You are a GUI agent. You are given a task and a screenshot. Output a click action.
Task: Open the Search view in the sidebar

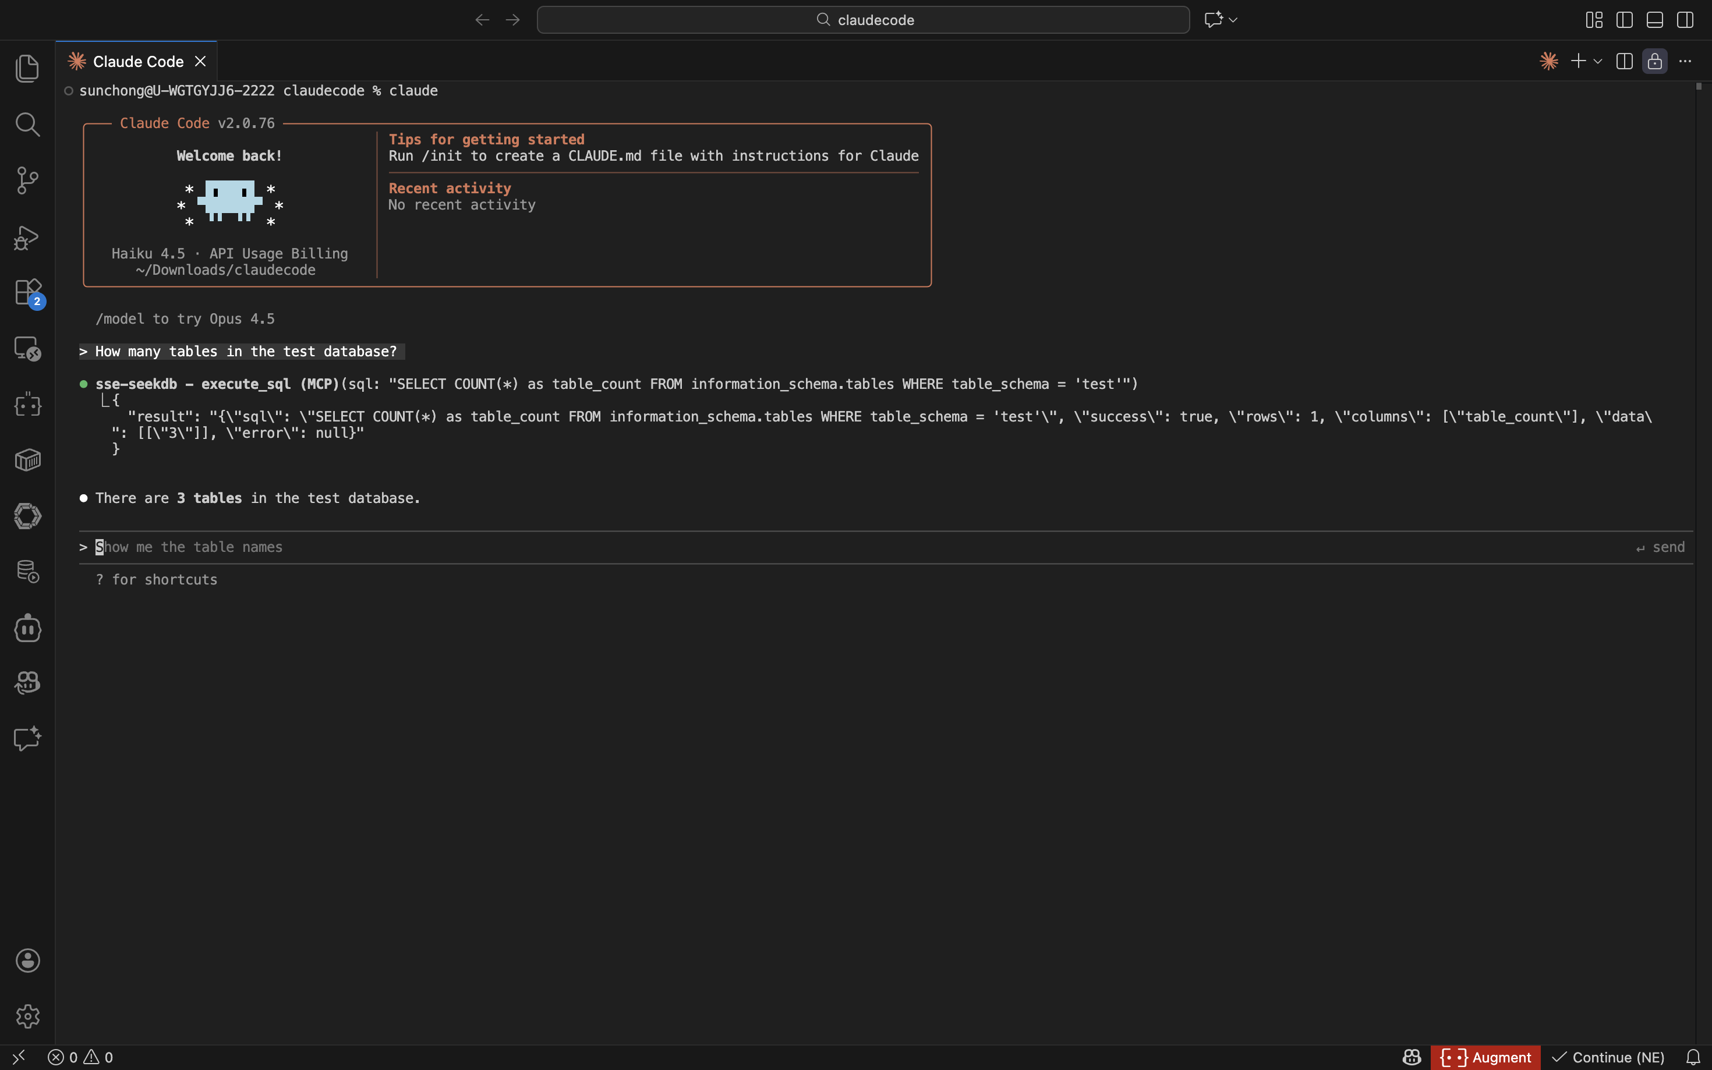pyautogui.click(x=27, y=125)
